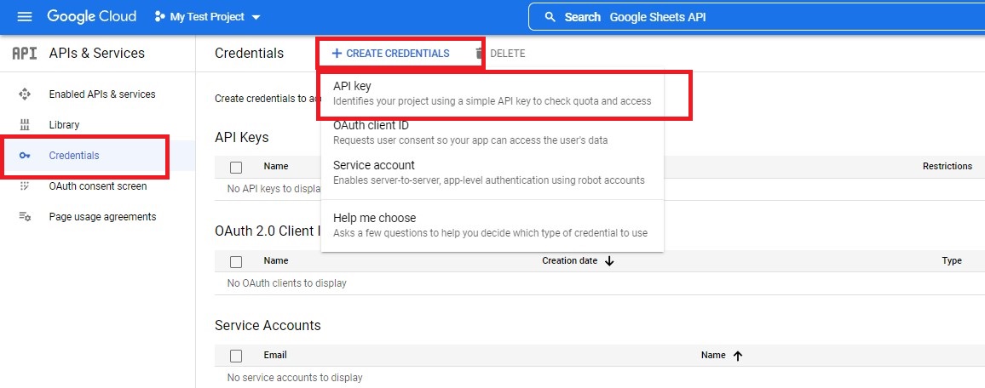Image resolution: width=985 pixels, height=388 pixels.
Task: Tick the OAuth 2.0 Client select-all checkbox
Action: coord(236,262)
